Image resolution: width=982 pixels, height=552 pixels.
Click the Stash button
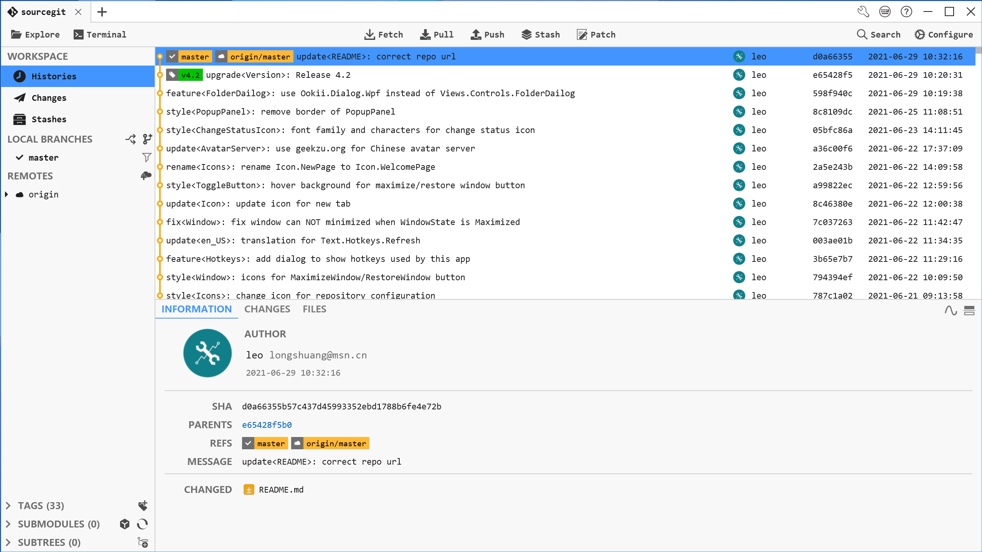pyautogui.click(x=540, y=34)
